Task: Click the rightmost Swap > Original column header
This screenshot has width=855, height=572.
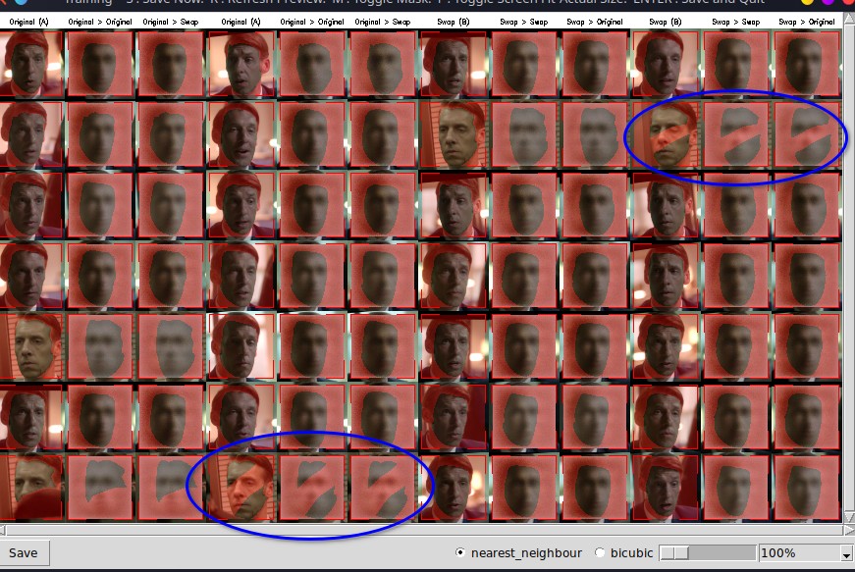Action: pos(807,22)
